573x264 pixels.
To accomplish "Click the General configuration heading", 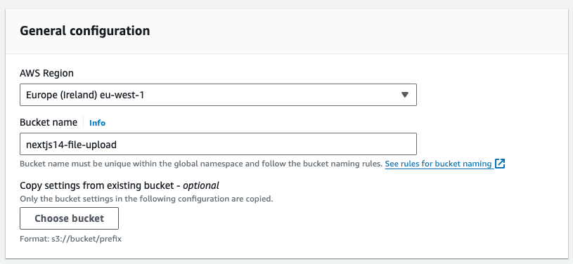I will click(85, 31).
